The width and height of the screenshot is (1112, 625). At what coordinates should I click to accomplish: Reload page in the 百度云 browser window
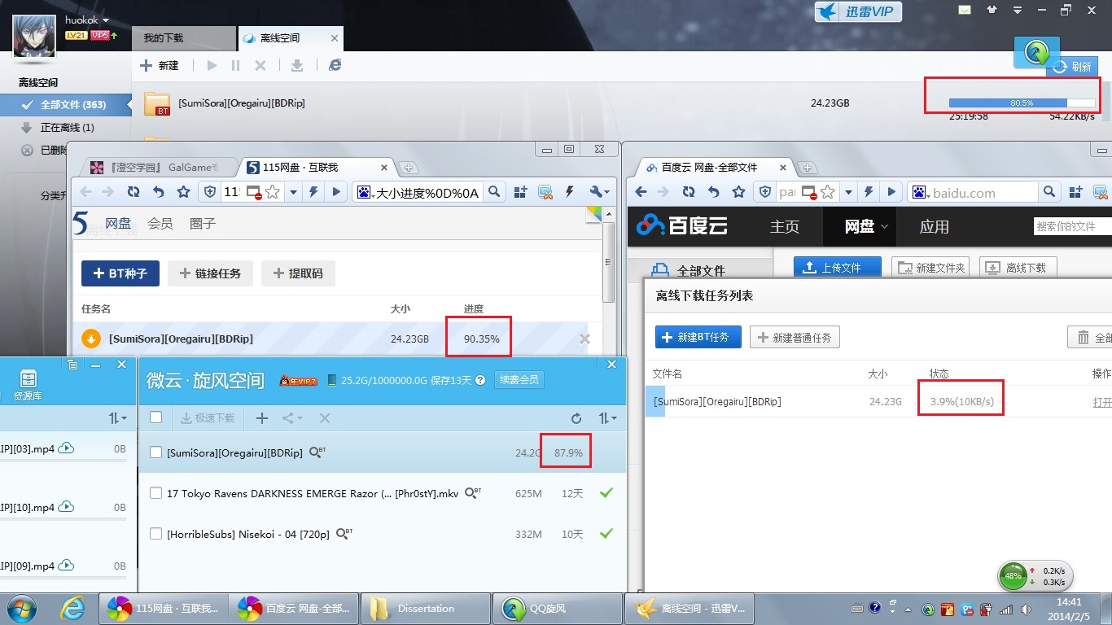coord(689,192)
